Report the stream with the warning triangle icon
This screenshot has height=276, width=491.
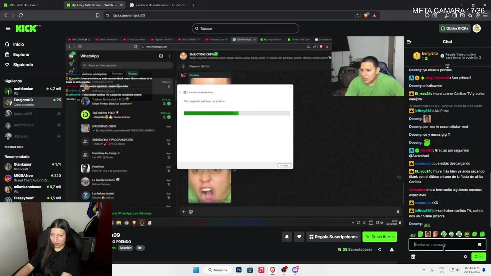point(392,250)
